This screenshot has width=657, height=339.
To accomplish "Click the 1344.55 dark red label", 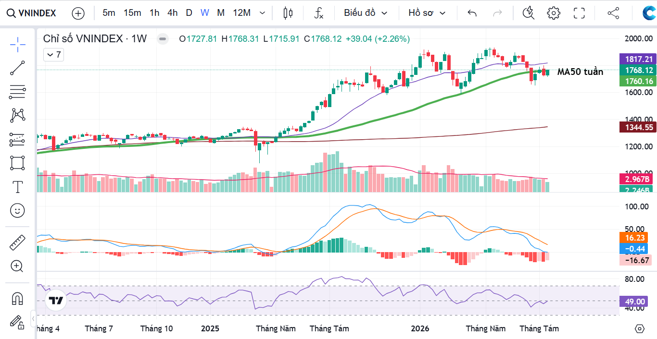I will (639, 127).
